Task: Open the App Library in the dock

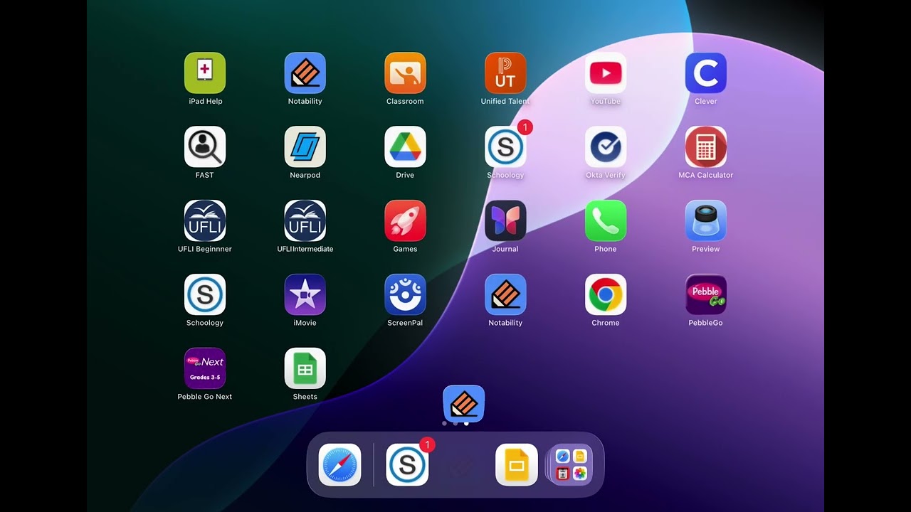Action: 572,465
